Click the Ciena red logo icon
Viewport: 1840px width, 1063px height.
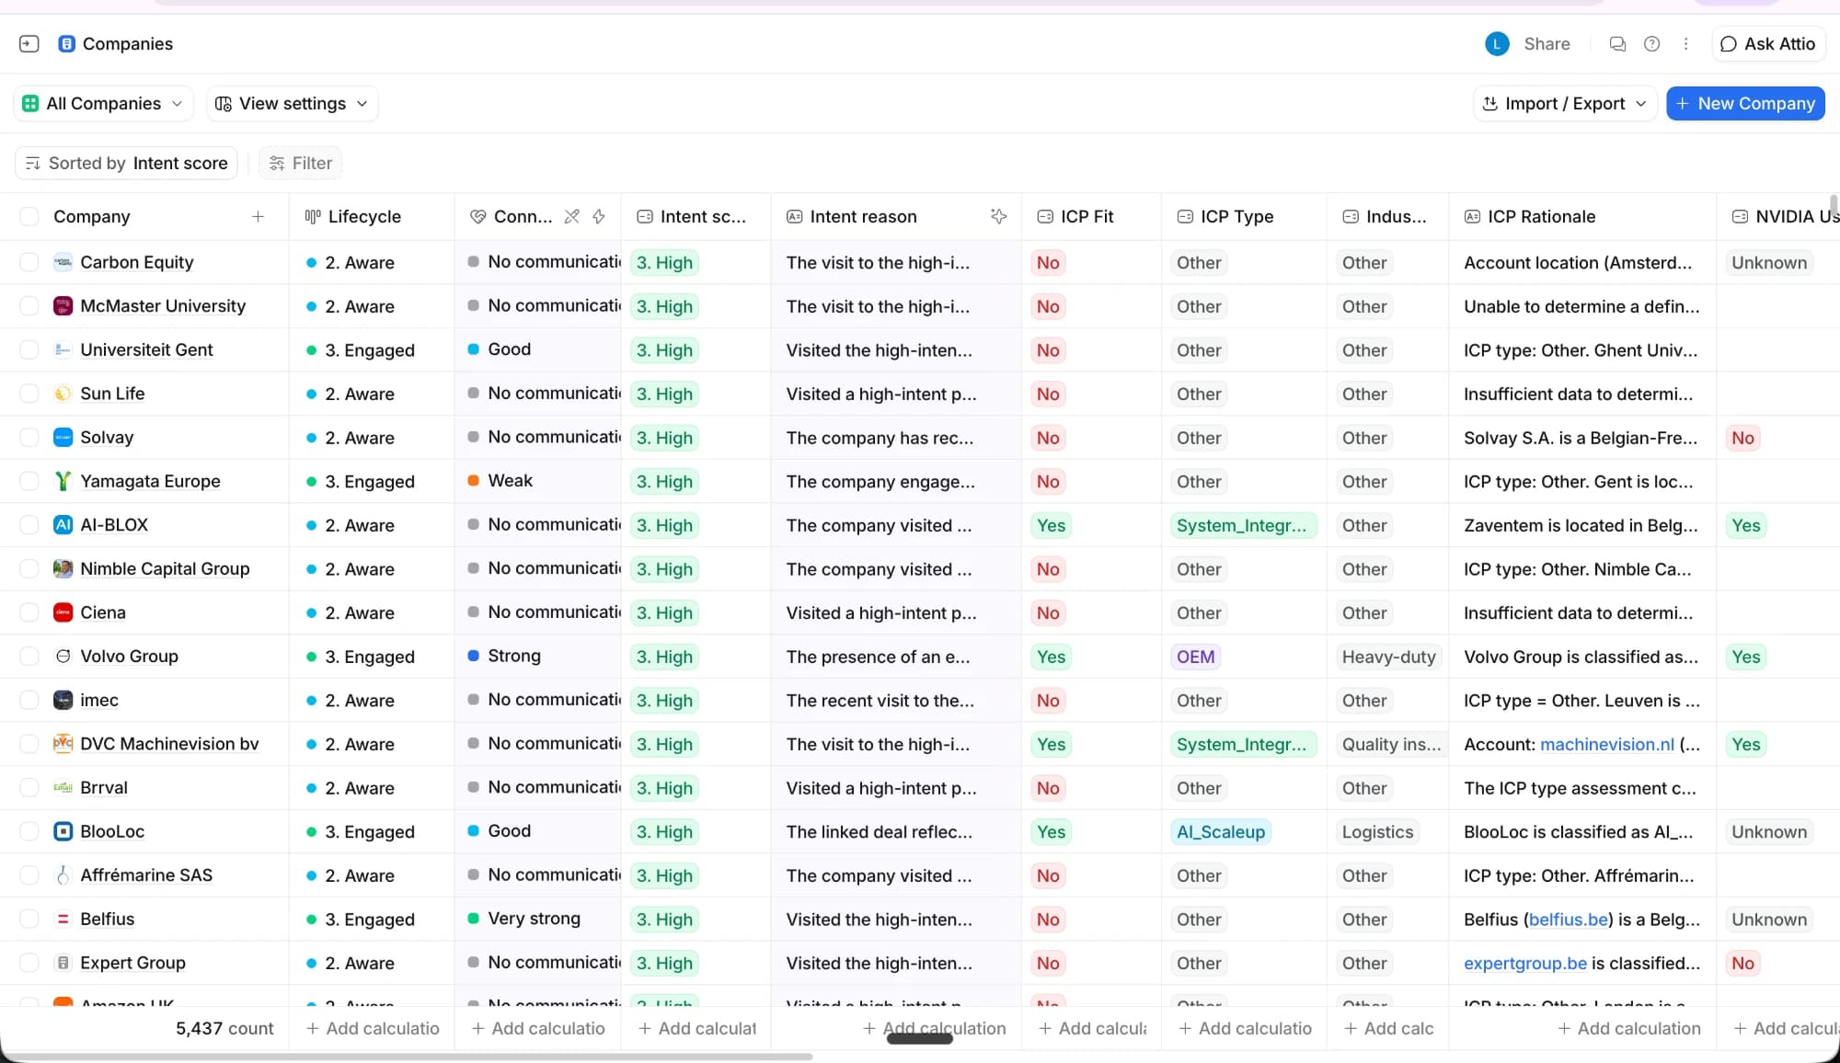63,612
